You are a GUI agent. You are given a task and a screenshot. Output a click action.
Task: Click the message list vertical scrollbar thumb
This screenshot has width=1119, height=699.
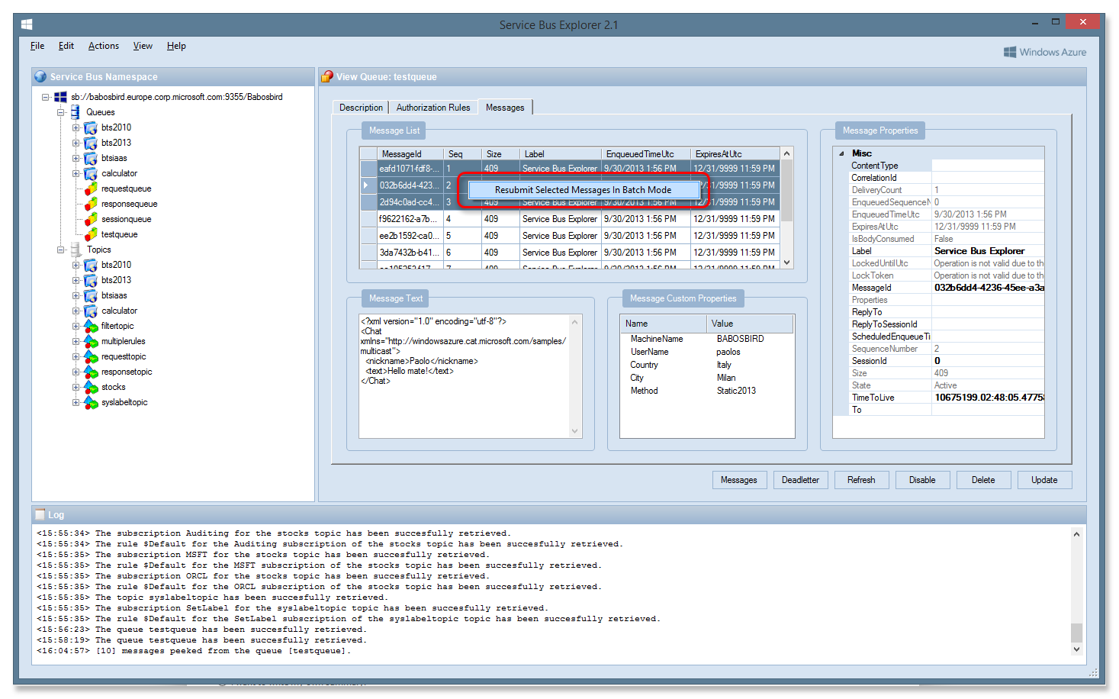(x=786, y=190)
